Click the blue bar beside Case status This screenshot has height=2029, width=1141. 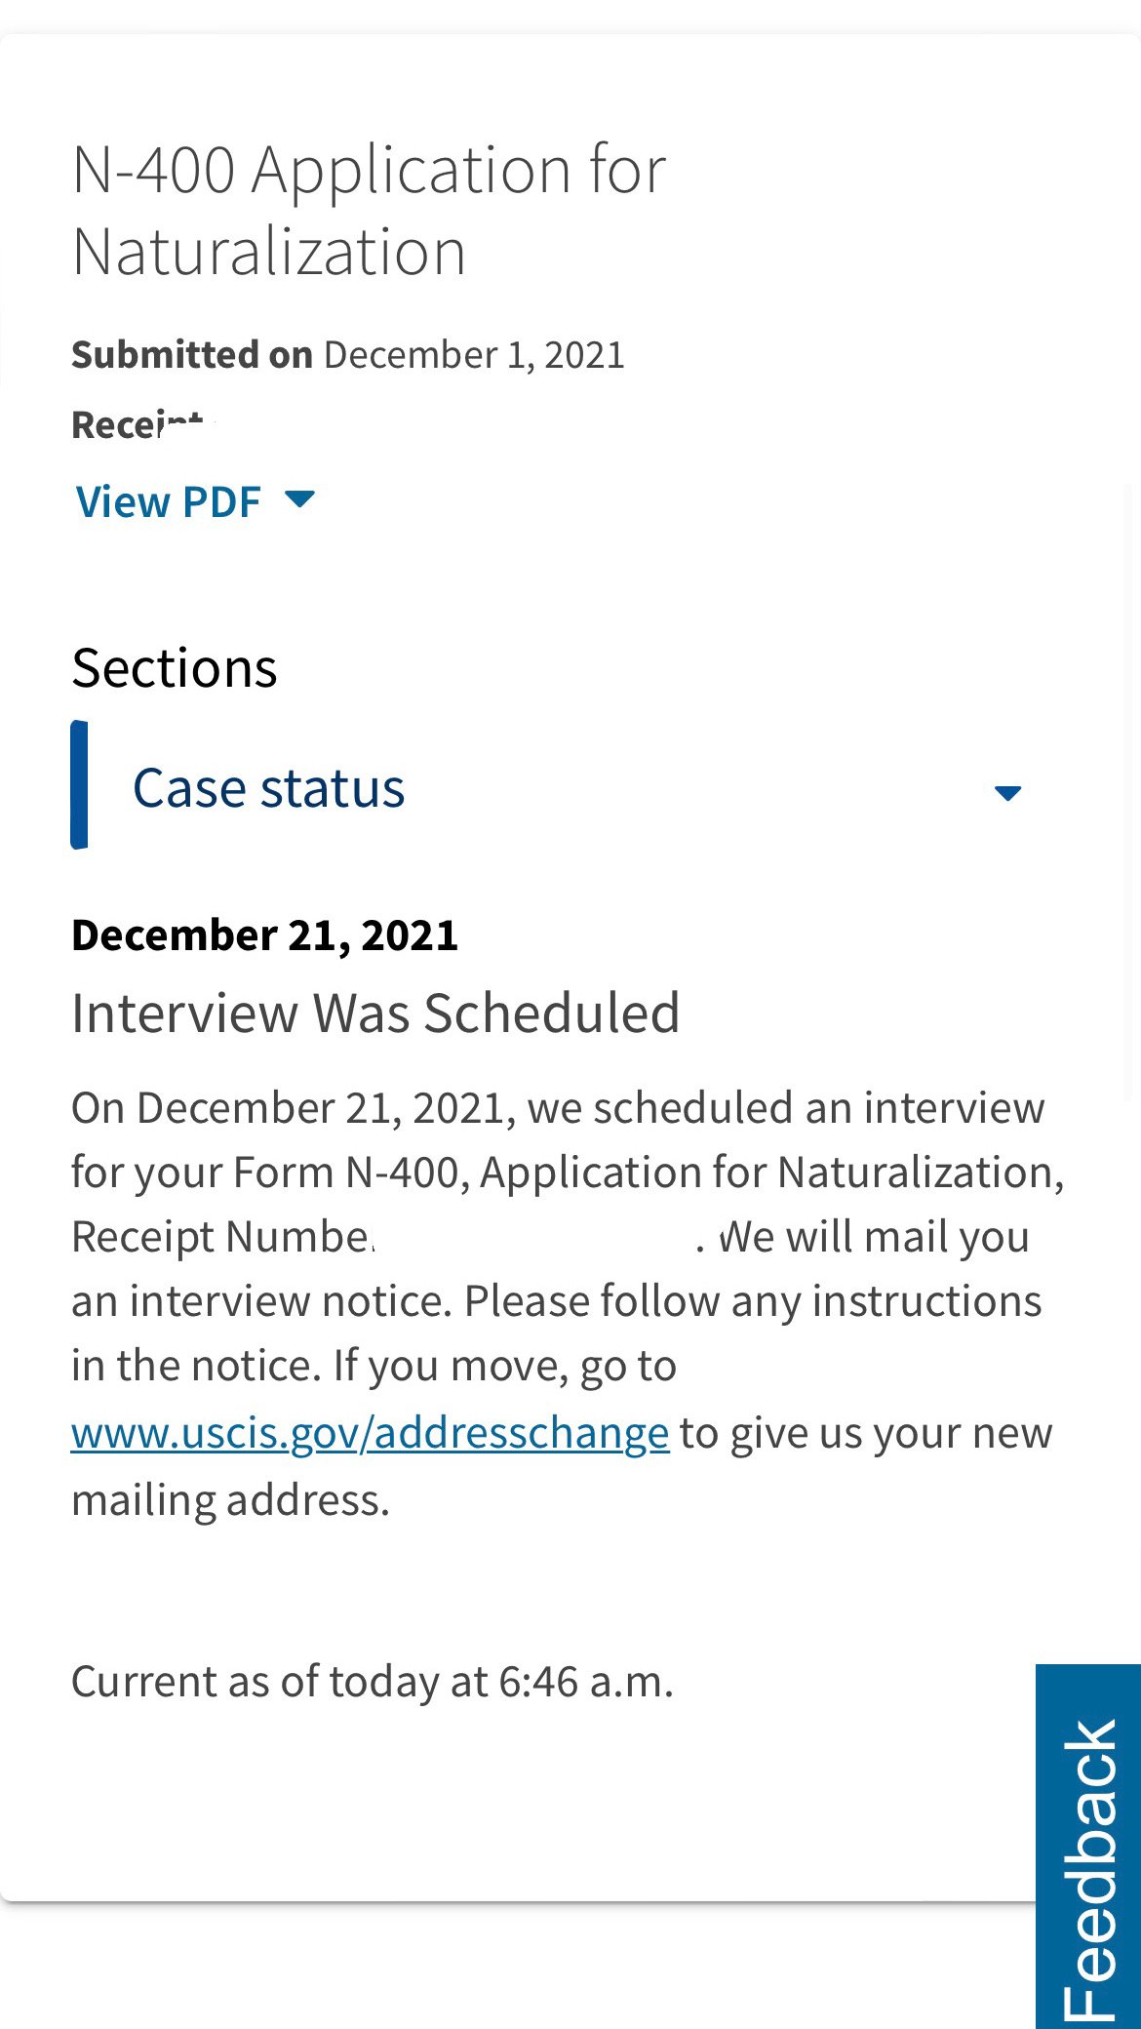[x=80, y=785]
